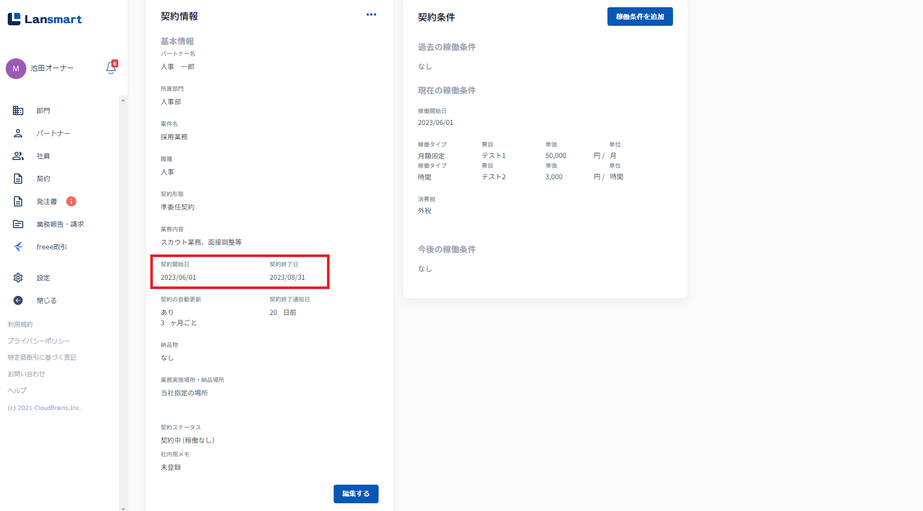Click the 20 日前 notification value
The height and width of the screenshot is (511, 923).
pyautogui.click(x=283, y=312)
